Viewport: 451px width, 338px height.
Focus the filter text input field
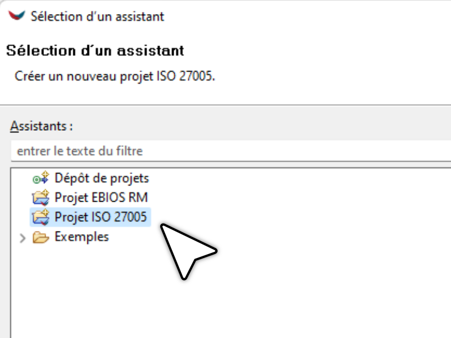click(231, 151)
